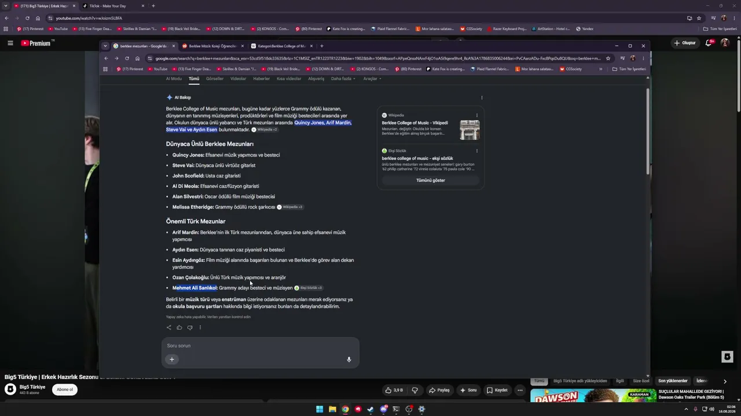The height and width of the screenshot is (416, 741).
Task: Open options for the Wikipedia source card
Action: pos(477,115)
